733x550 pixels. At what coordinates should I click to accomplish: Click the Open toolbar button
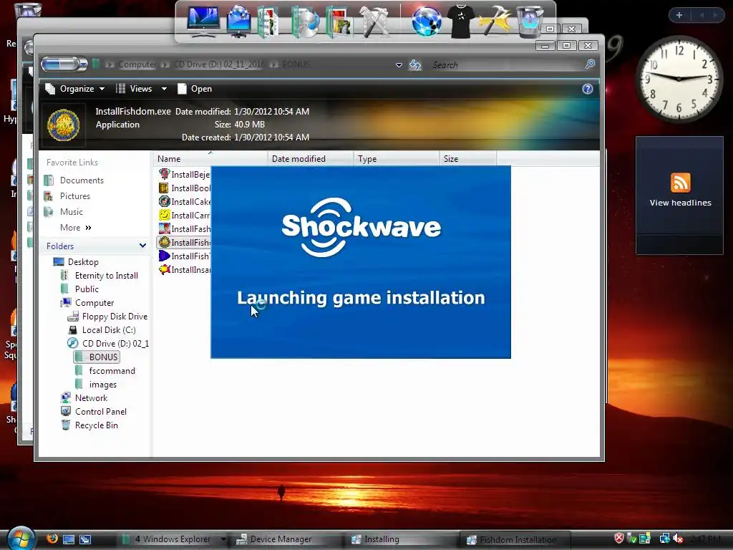pyautogui.click(x=195, y=89)
